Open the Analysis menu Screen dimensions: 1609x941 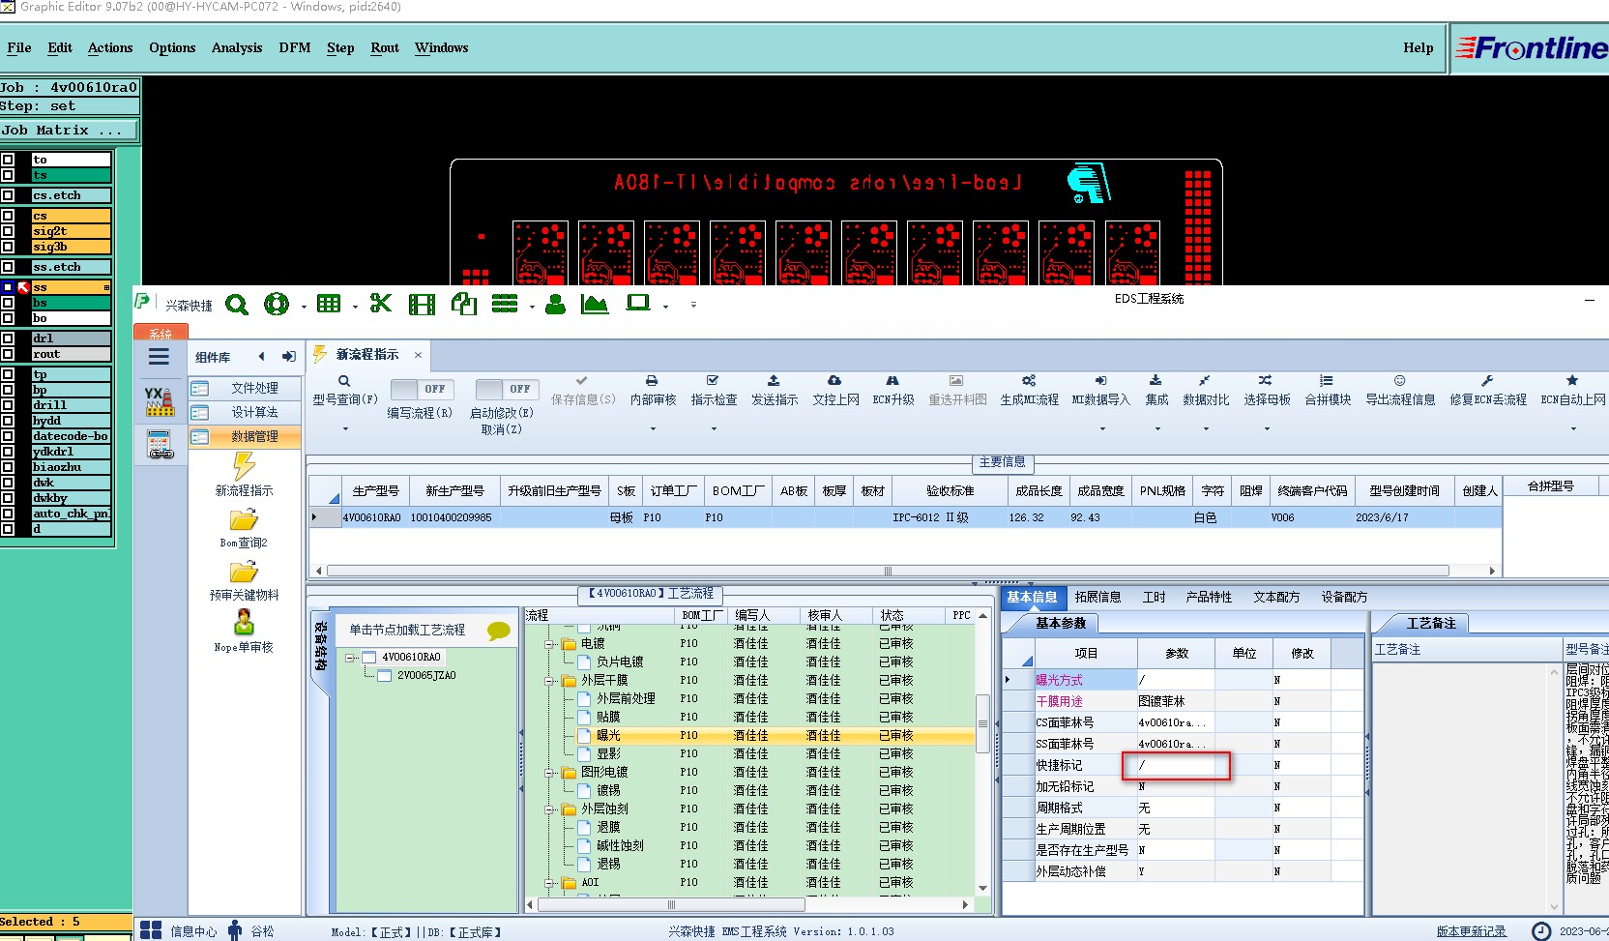237,47
